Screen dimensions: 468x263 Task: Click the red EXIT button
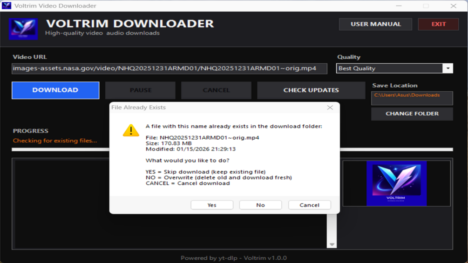(x=439, y=24)
